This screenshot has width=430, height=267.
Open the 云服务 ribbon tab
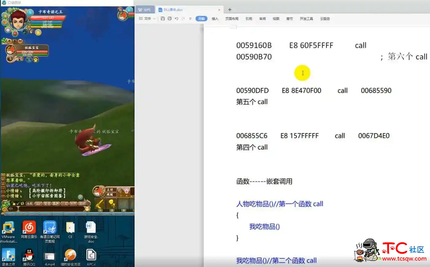tap(325, 19)
